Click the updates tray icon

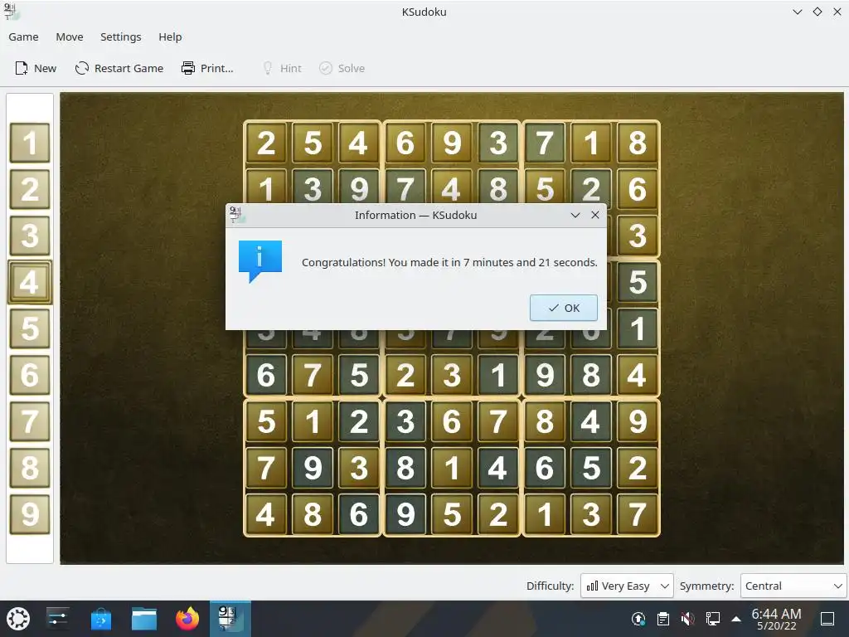click(638, 619)
